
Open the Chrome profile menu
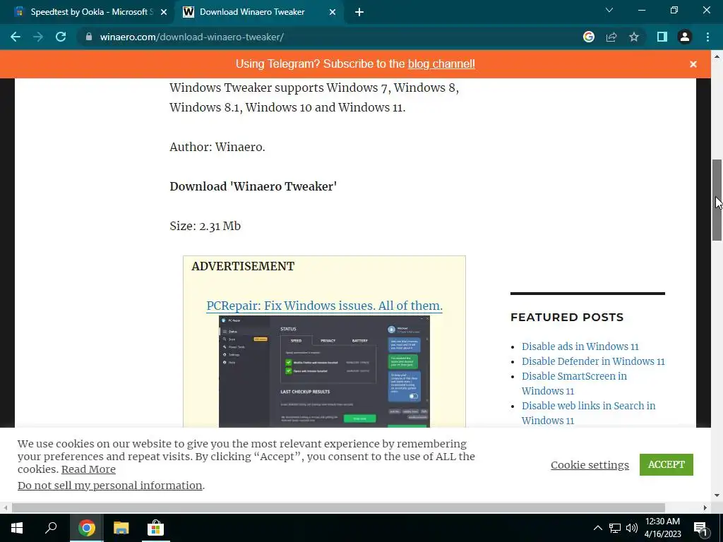[x=685, y=37]
